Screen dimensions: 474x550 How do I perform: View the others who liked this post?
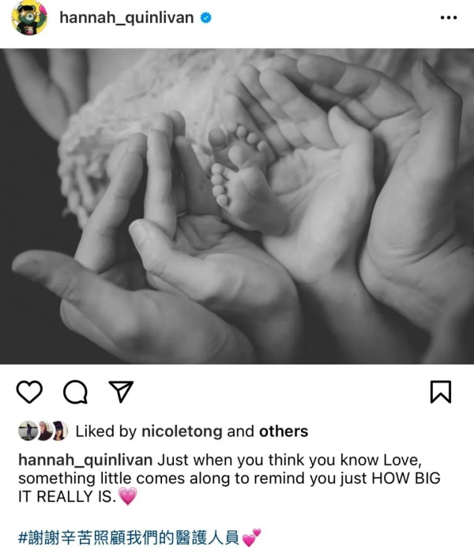click(x=284, y=431)
